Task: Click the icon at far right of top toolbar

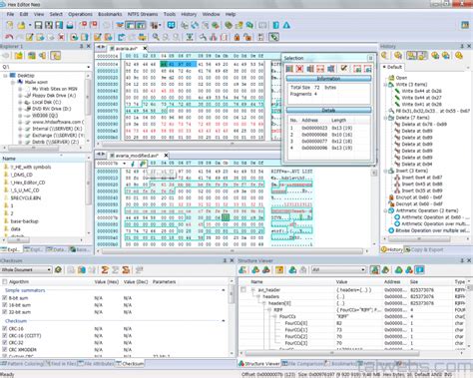Action: 465,25
